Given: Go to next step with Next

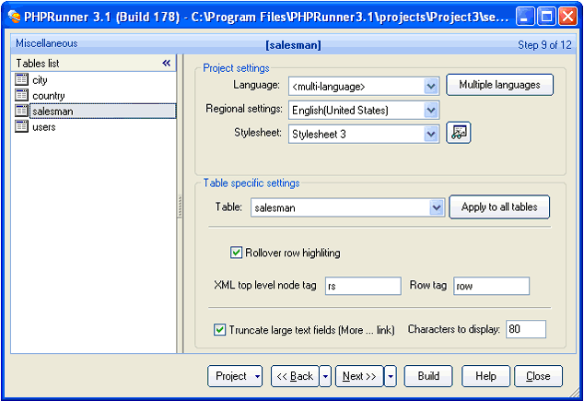Looking at the screenshot, I should pyautogui.click(x=359, y=376).
